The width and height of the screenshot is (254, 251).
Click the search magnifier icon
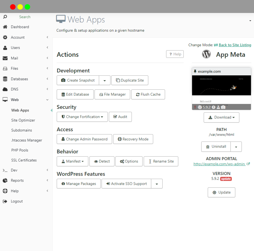tap(5, 17)
